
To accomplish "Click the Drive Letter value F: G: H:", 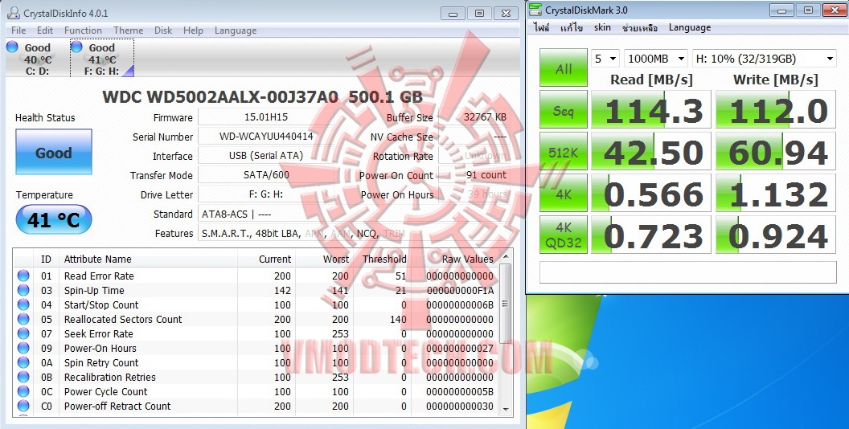I will click(x=266, y=194).
